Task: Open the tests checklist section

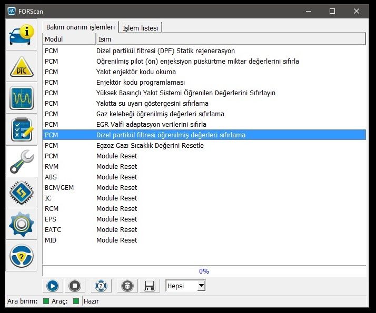Action: coord(22,129)
